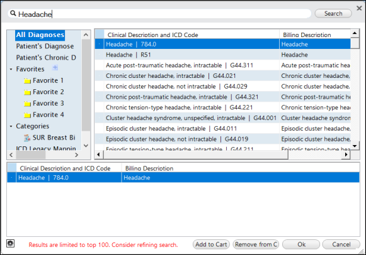
Task: Confirm selection with the Ok button
Action: (301, 244)
